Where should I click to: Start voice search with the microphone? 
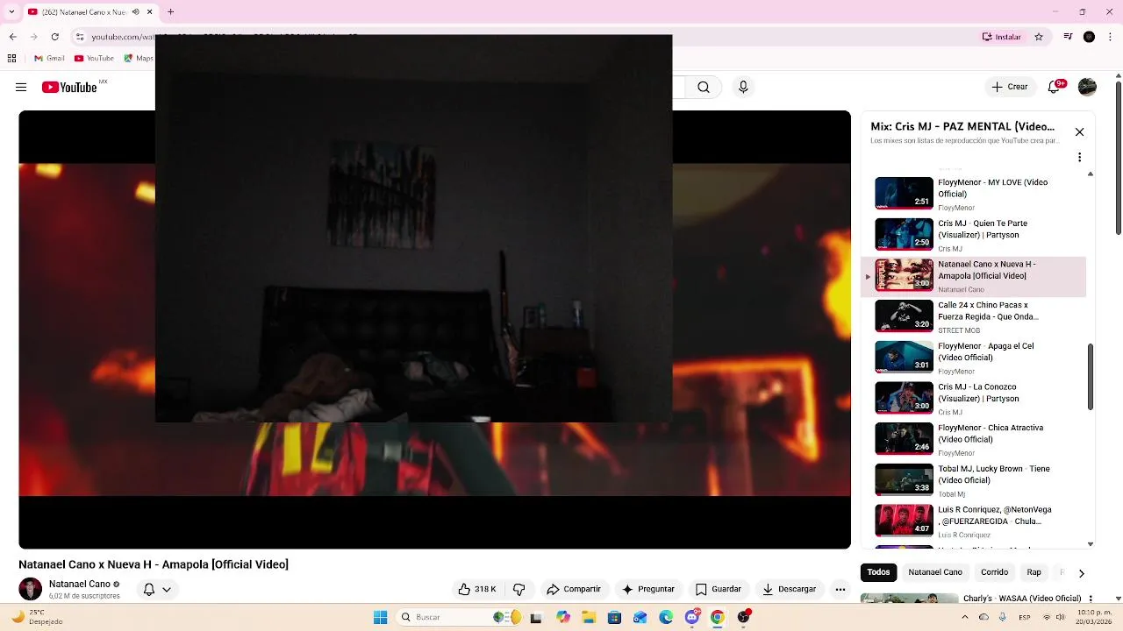pyautogui.click(x=743, y=87)
